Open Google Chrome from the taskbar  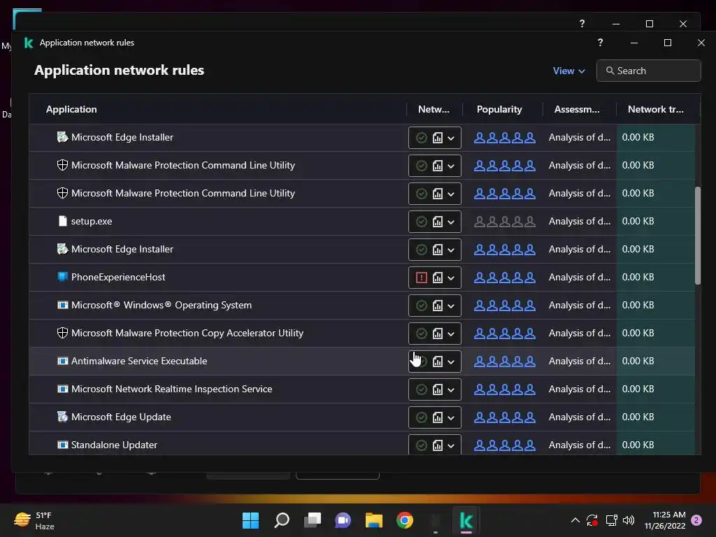(405, 520)
